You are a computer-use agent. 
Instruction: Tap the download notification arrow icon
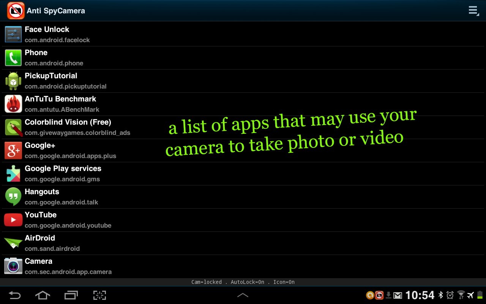[x=388, y=295]
